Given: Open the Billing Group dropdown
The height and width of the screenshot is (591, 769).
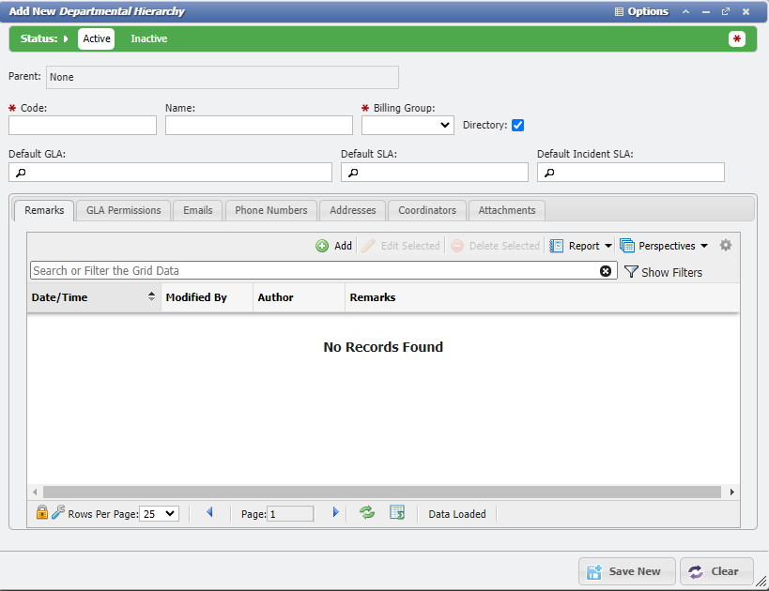Looking at the screenshot, I should (408, 125).
